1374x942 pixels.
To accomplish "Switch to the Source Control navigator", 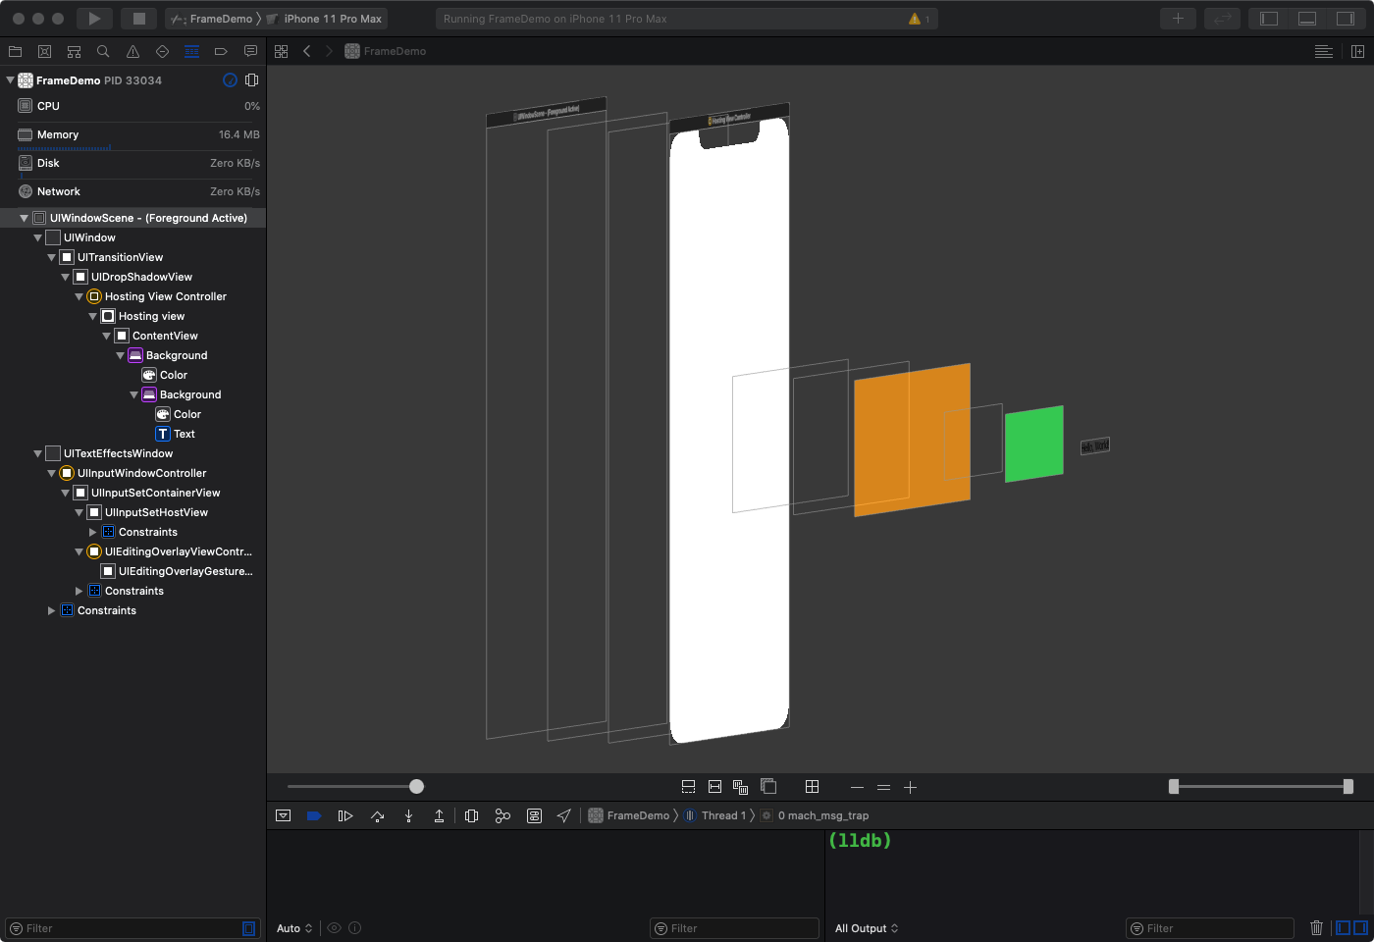I will pos(44,51).
